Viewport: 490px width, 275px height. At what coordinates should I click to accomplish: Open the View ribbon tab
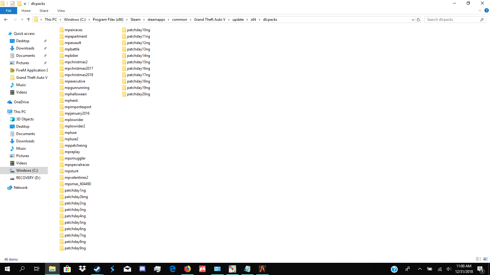pyautogui.click(x=61, y=11)
